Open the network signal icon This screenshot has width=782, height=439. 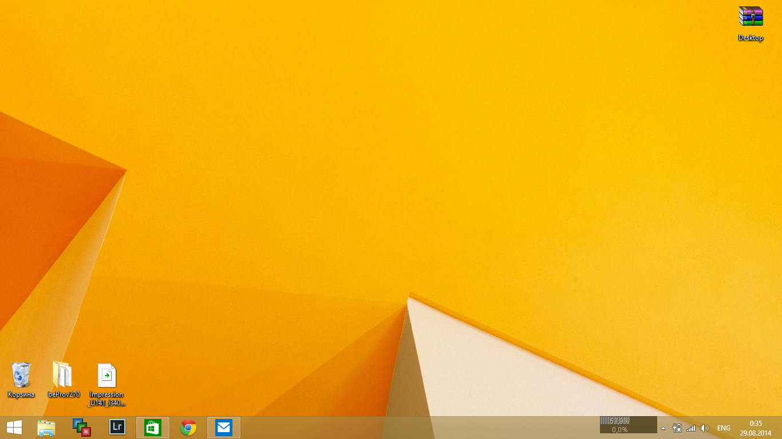[691, 428]
